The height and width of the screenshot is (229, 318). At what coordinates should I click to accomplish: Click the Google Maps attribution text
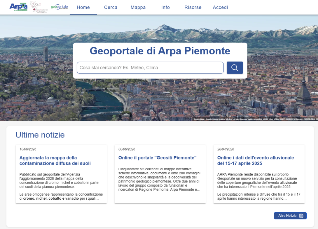[256, 119]
